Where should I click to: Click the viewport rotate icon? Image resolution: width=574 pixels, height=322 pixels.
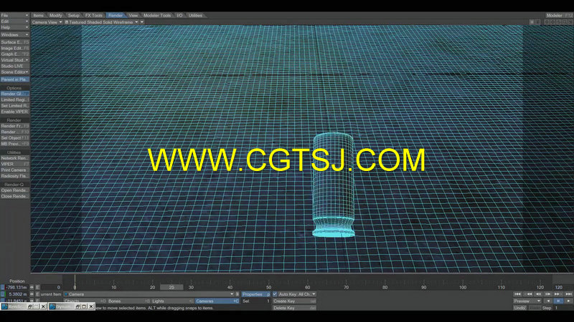(x=559, y=22)
